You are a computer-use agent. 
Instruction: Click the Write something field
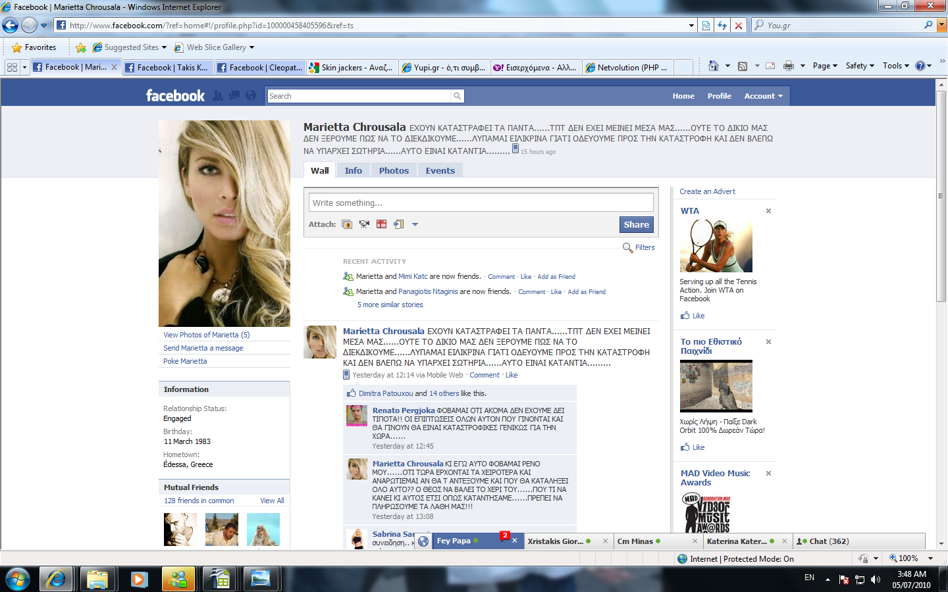[x=481, y=203]
